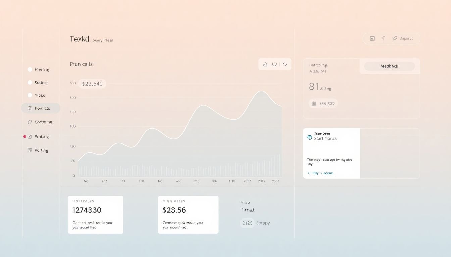Click the chart panel icon in top toolbar

372,38
